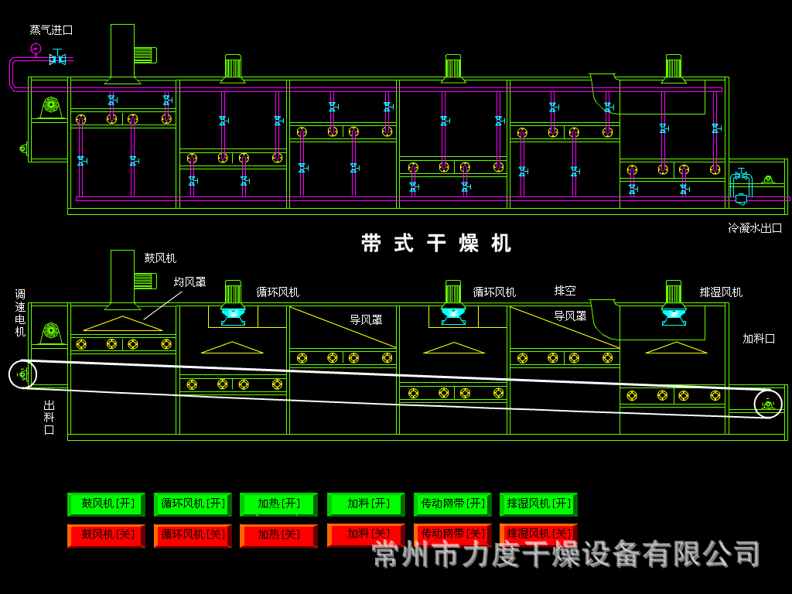Select the blower motor beside 鼓风机 label
The image size is (792, 594).
click(x=145, y=281)
